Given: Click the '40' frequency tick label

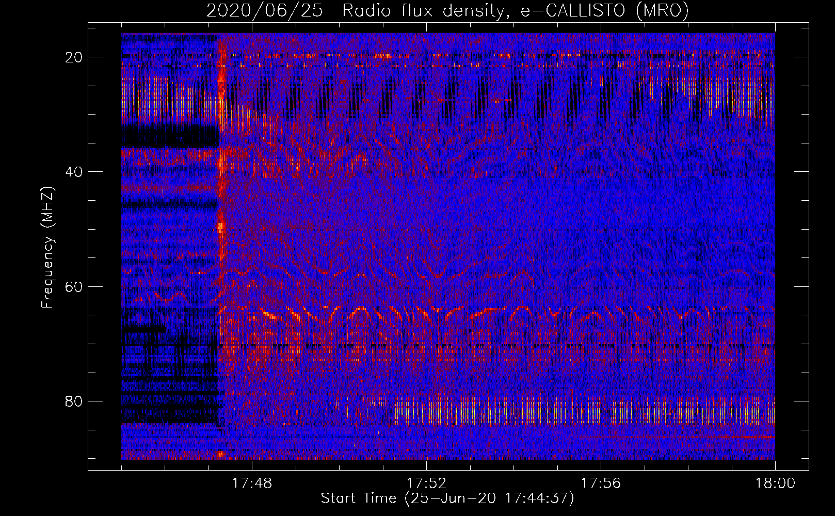Looking at the screenshot, I should pos(74,172).
